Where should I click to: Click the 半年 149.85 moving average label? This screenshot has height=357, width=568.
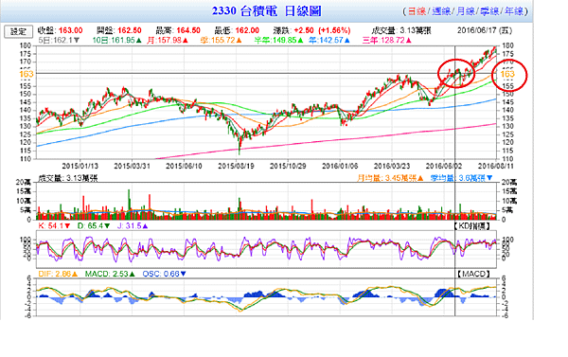click(278, 40)
